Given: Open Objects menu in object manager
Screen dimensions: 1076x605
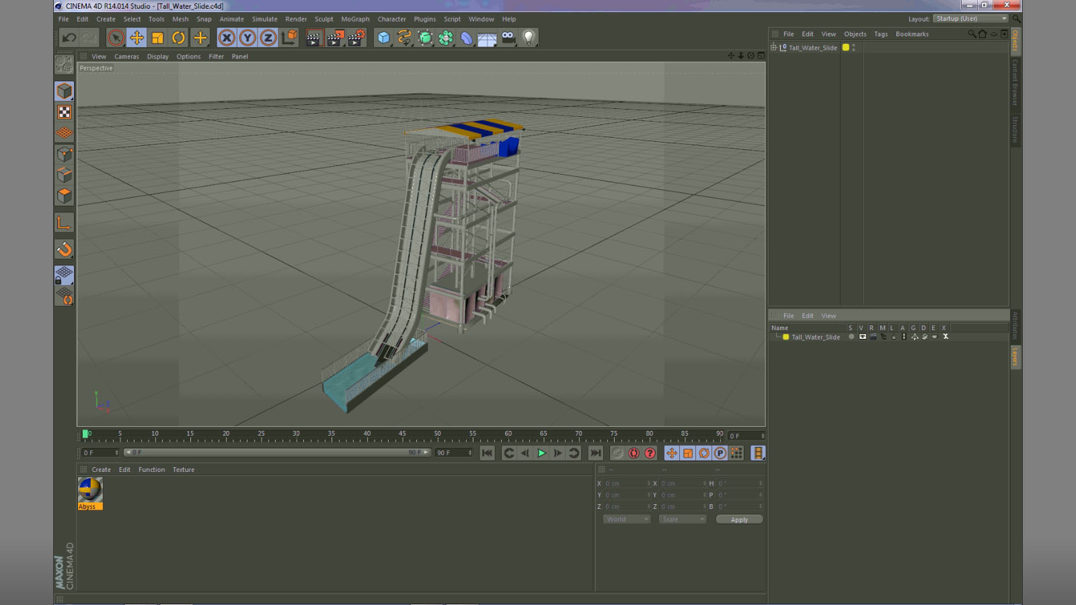Looking at the screenshot, I should [x=855, y=34].
